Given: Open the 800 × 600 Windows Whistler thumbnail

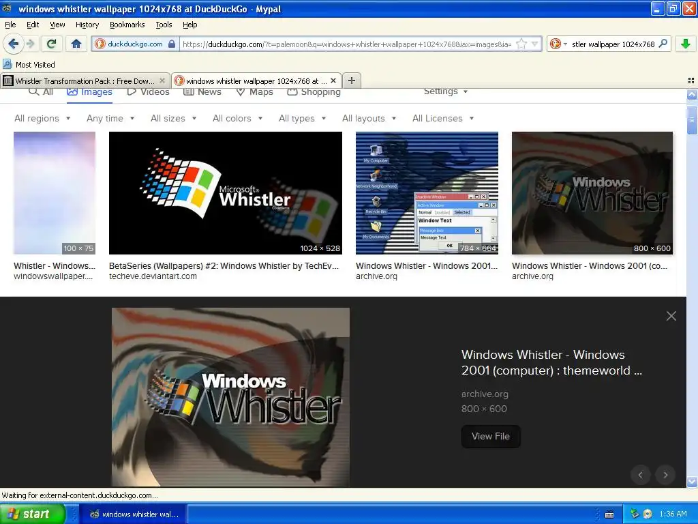Looking at the screenshot, I should tap(592, 193).
